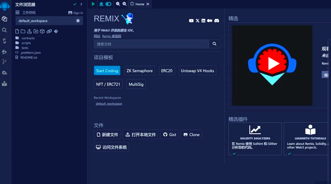The image size is (331, 184).
Task: Click the 新建文件 button under 文件
Action: pyautogui.click(x=107, y=135)
